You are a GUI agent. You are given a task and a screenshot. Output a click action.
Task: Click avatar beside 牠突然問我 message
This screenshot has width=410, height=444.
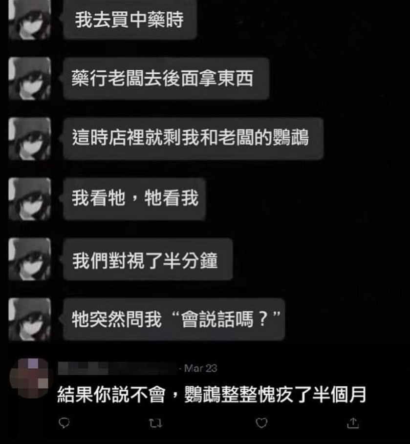pyautogui.click(x=29, y=319)
